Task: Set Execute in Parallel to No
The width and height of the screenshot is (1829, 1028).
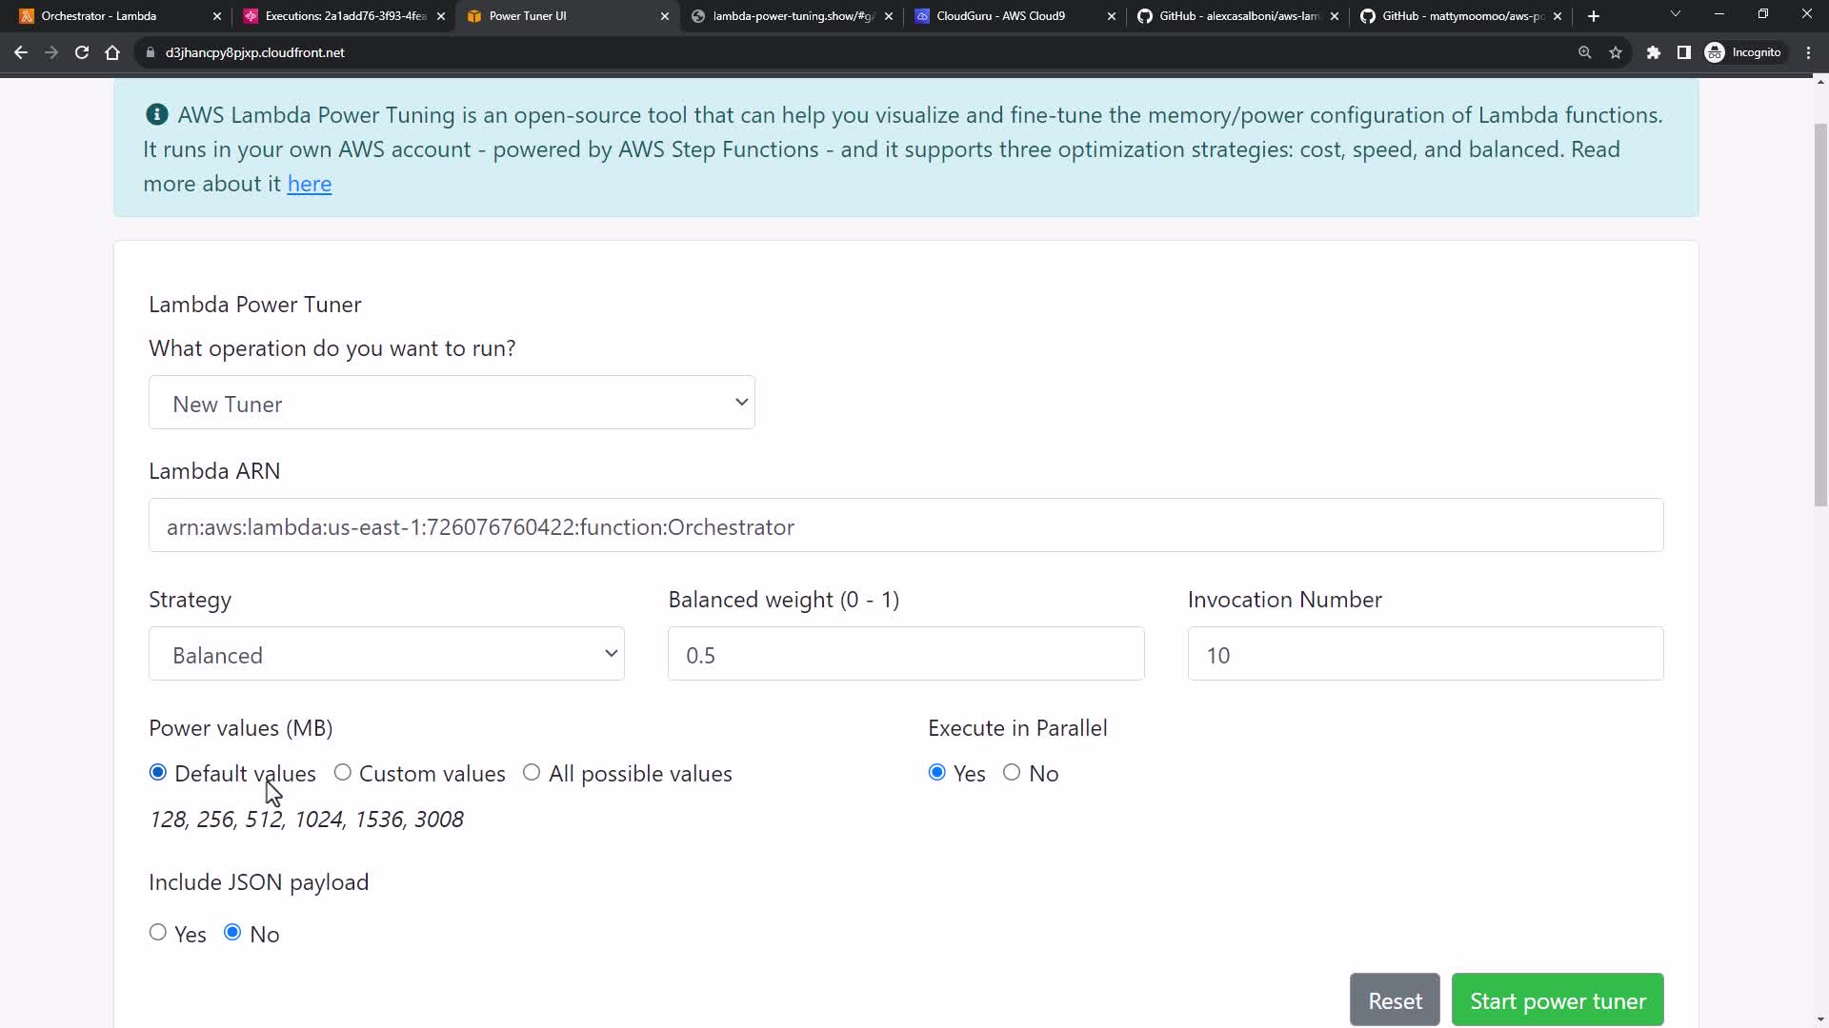Action: click(1012, 773)
